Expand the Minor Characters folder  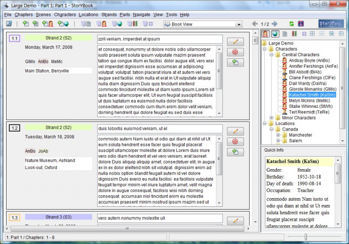pos(271,118)
